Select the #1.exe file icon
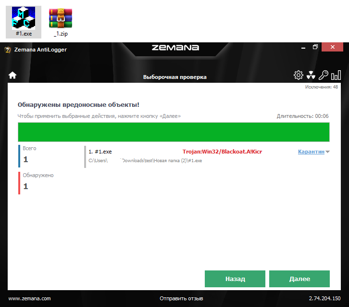 [24, 22]
